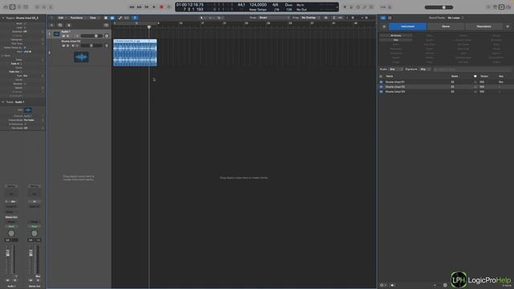Open the Library from the control bar

[6, 7]
